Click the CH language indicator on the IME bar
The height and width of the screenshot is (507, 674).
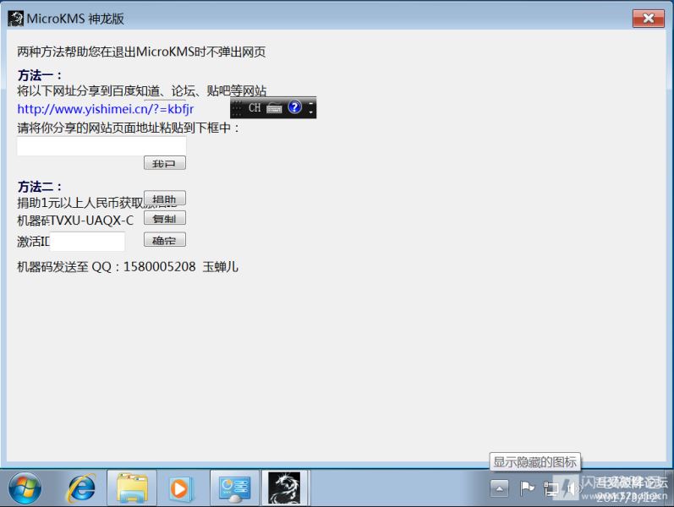coord(255,107)
